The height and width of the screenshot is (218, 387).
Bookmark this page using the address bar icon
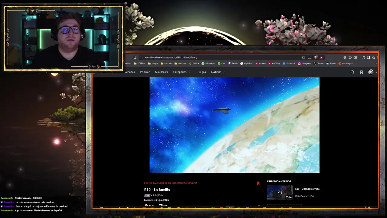[x=135, y=58]
